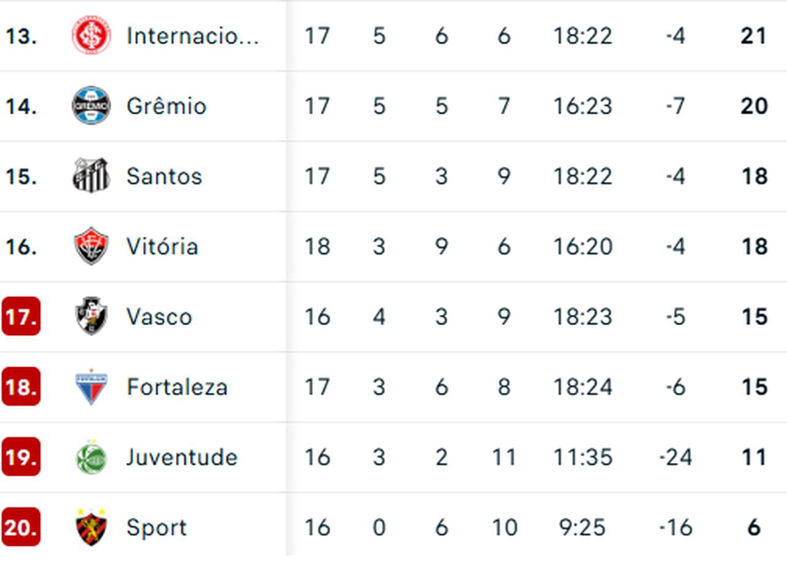Click the Sport club crest

(x=91, y=527)
